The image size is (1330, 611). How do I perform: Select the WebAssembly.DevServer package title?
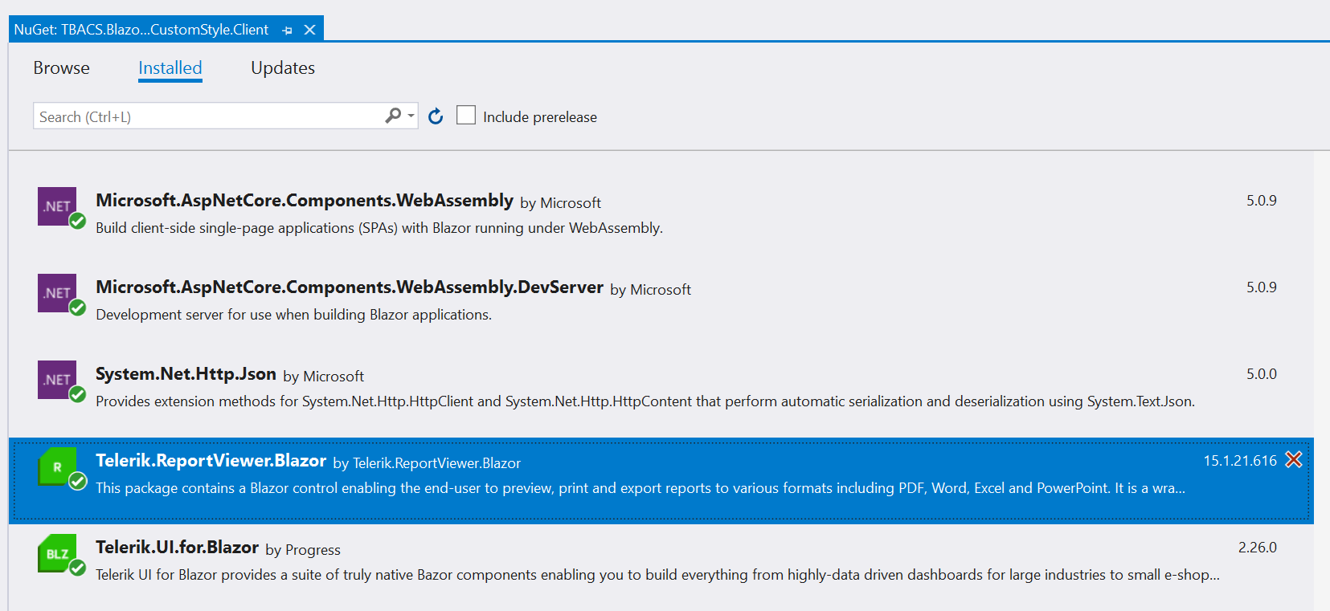pos(350,287)
